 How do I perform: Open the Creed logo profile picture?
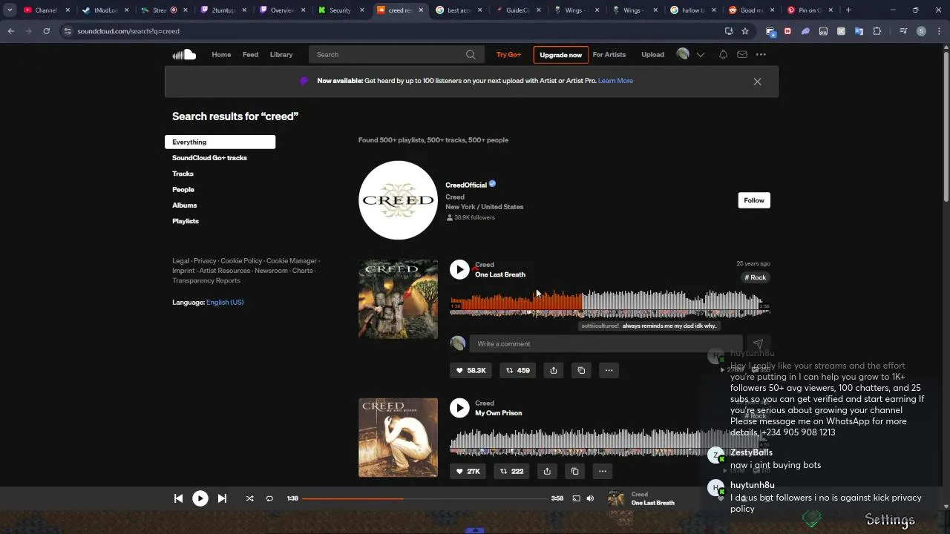(x=398, y=200)
